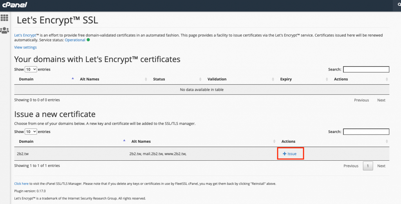The width and height of the screenshot is (401, 204).
Task: Issue certificate for 2b2.tw
Action: pyautogui.click(x=290, y=154)
